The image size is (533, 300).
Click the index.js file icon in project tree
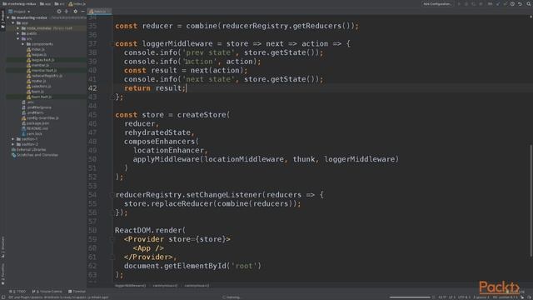(x=28, y=49)
